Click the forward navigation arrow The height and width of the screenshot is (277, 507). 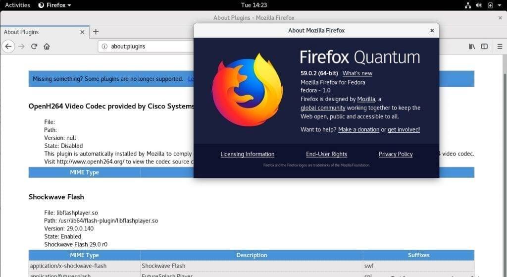(x=21, y=46)
